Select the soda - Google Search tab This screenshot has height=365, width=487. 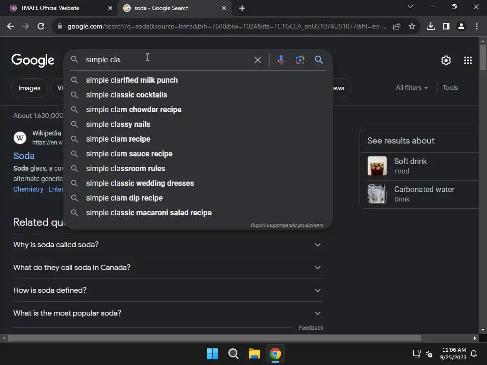(x=174, y=8)
